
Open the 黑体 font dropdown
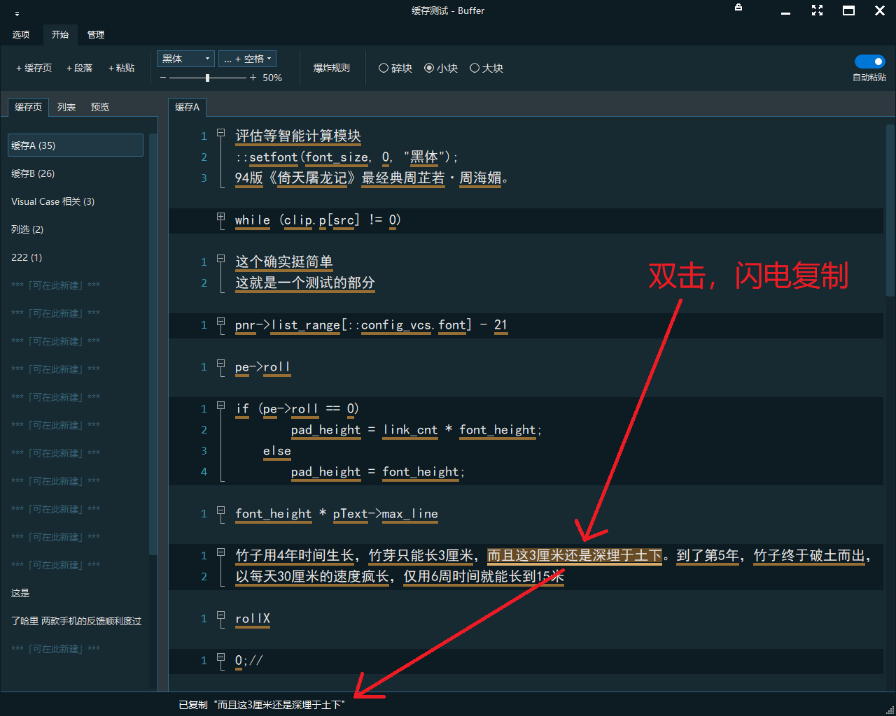185,59
